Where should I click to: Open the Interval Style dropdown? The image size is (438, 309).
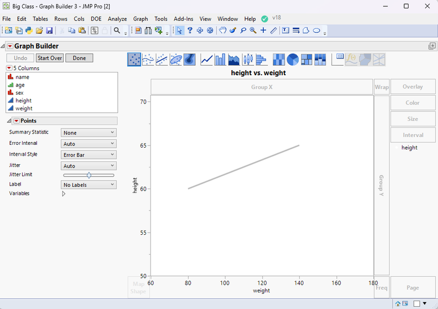coord(89,154)
